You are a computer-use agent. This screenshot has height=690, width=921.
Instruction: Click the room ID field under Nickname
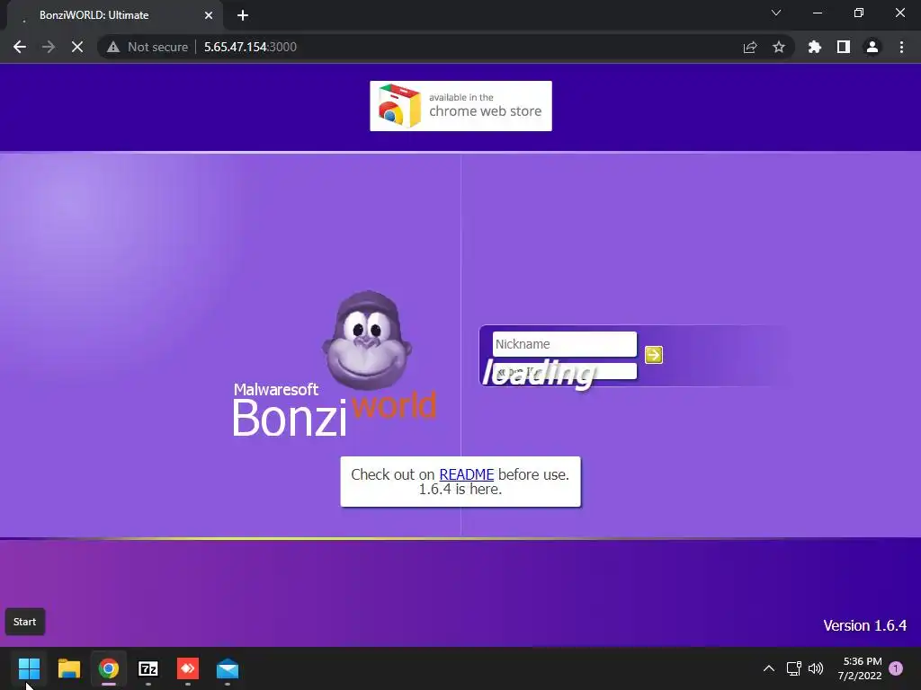[565, 371]
